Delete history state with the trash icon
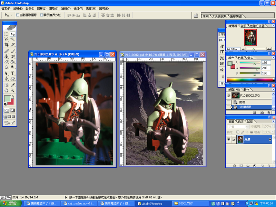Viewport: 276px width, 207px height. click(269, 112)
